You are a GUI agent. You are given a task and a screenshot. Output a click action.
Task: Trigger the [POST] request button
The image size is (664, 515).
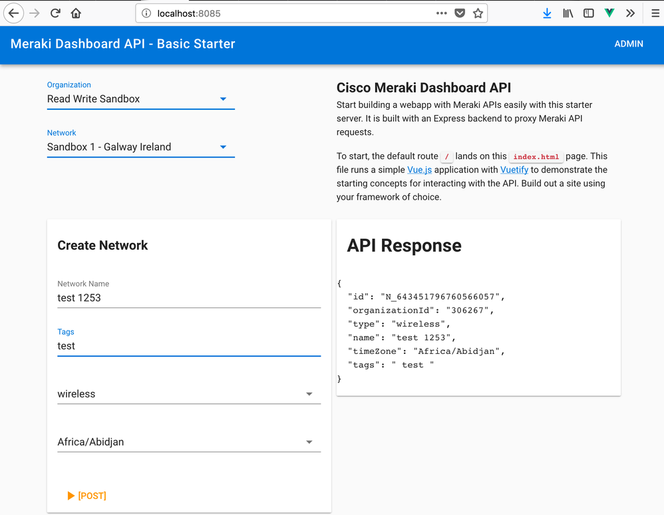coord(86,495)
